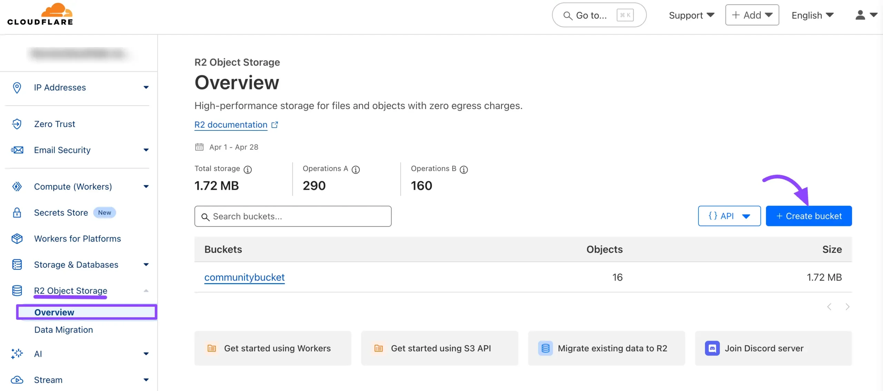Image resolution: width=883 pixels, height=391 pixels.
Task: Expand the Stream section arrow
Action: (146, 380)
